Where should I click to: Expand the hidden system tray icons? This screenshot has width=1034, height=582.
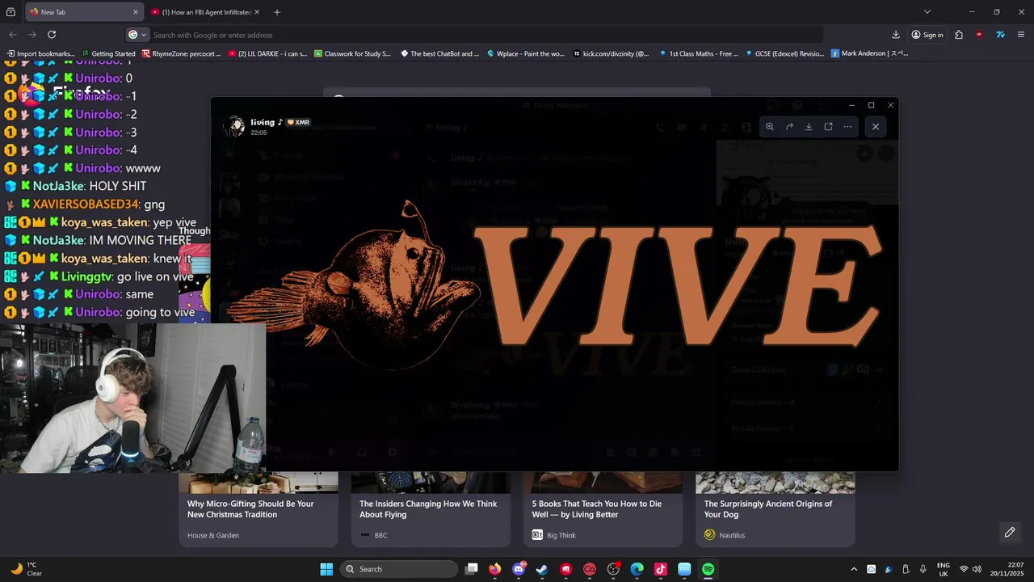(x=854, y=569)
